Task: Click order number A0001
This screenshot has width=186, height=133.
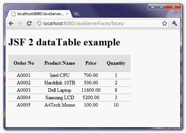Action: pos(24,75)
